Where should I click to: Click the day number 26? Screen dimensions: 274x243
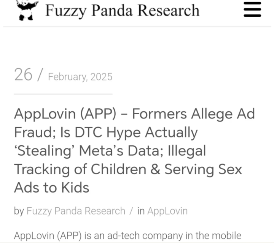coord(23,74)
